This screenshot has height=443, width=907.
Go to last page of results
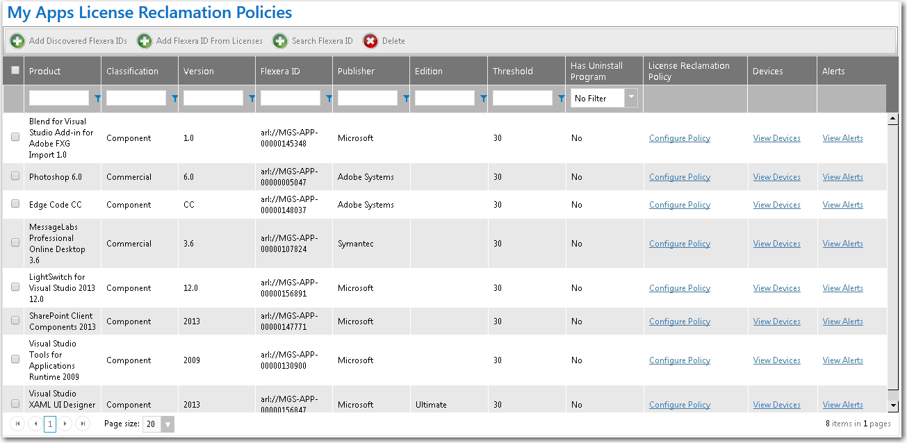(x=83, y=424)
